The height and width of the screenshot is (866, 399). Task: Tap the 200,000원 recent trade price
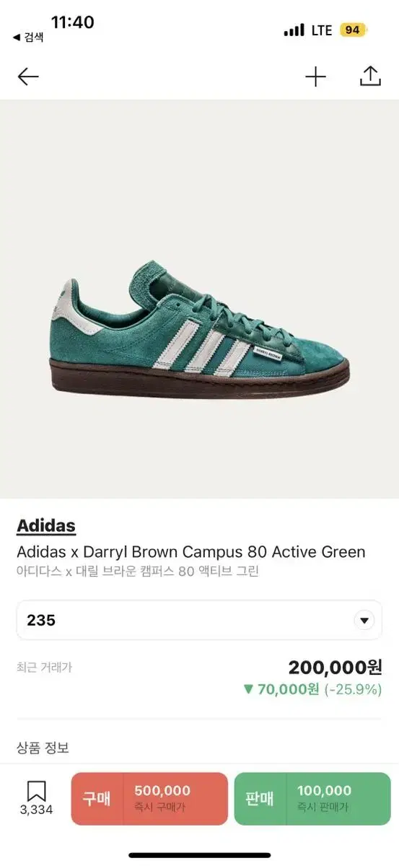(x=335, y=668)
